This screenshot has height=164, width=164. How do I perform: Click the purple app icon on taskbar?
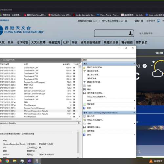[x=30, y=161]
